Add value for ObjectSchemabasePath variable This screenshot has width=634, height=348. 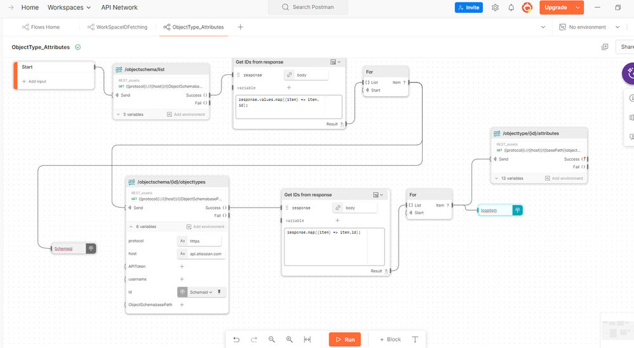tap(182, 305)
